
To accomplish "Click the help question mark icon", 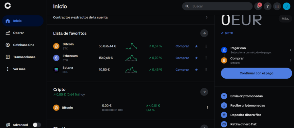I will [268, 6].
